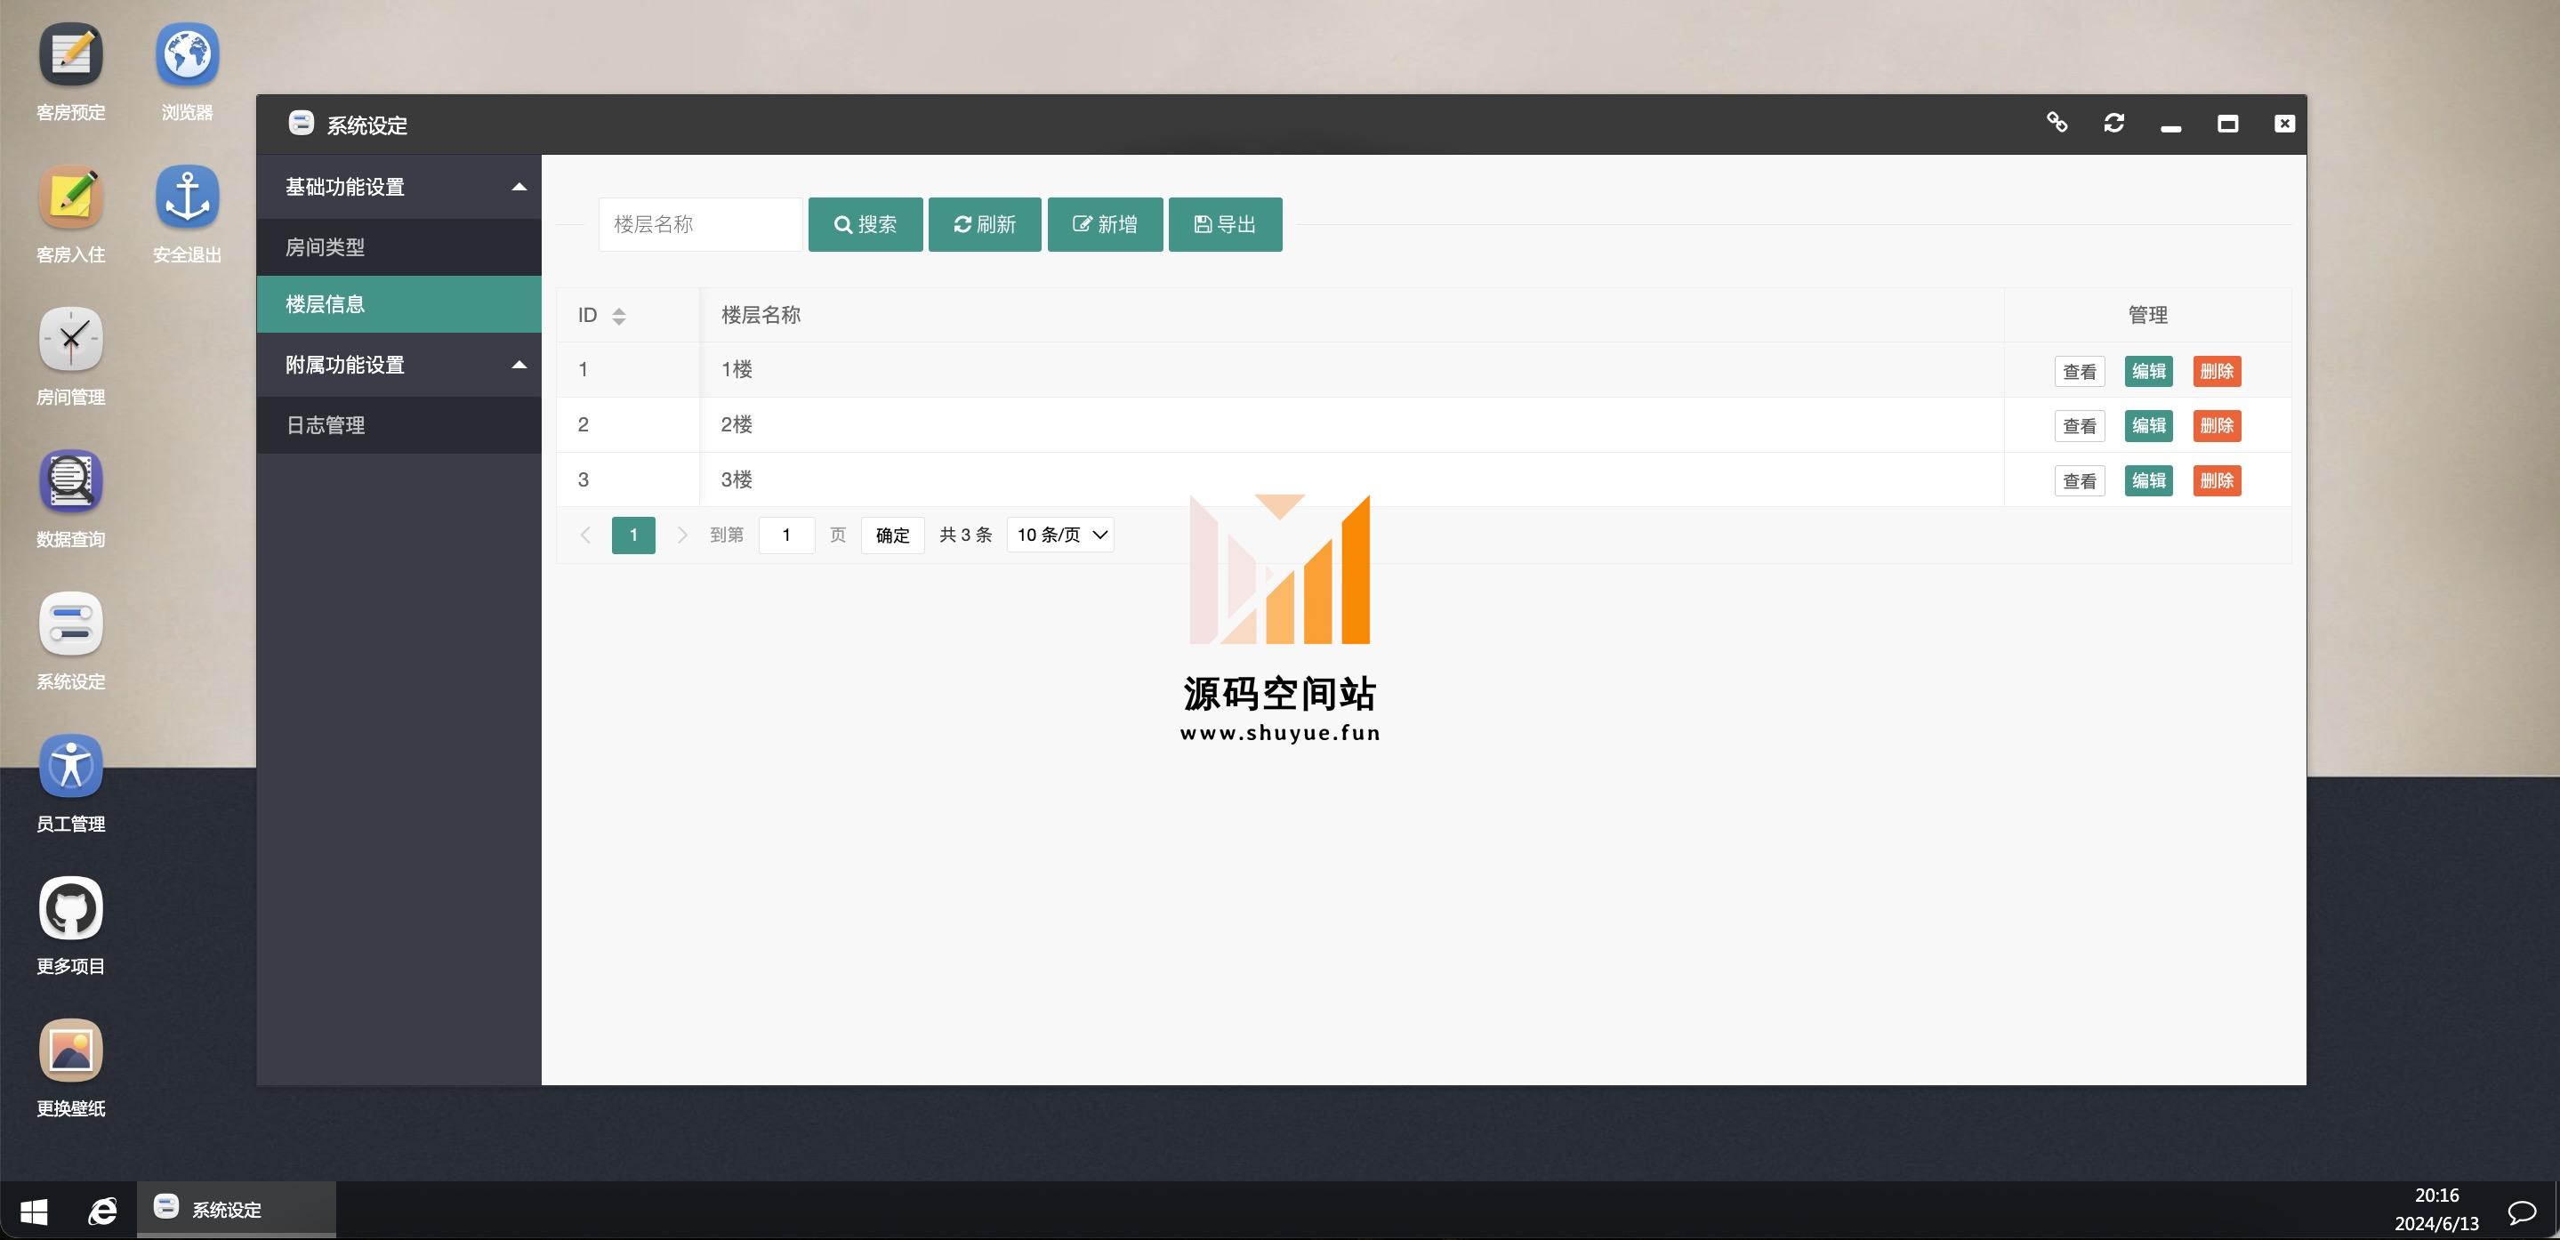Select page 1 in pagination
The image size is (2560, 1240).
click(x=633, y=535)
